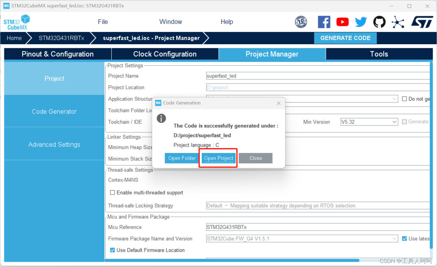Click the STM32G431RBTx breadcrumb
Screen dimensions: 437x267
(61, 38)
